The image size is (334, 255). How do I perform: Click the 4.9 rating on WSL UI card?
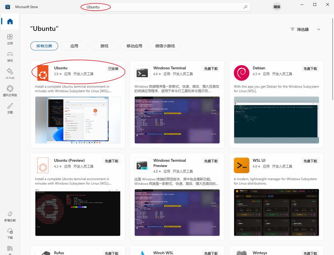click(x=257, y=166)
